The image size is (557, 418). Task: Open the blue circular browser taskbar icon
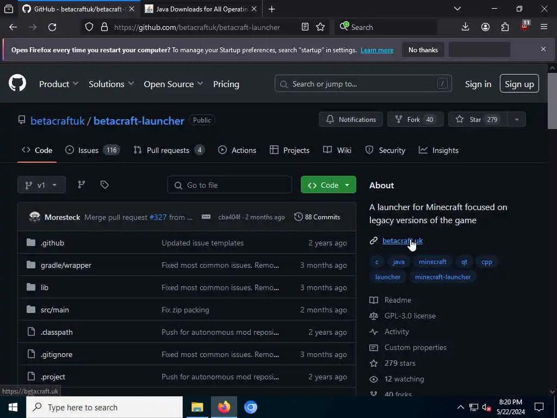[x=250, y=407]
